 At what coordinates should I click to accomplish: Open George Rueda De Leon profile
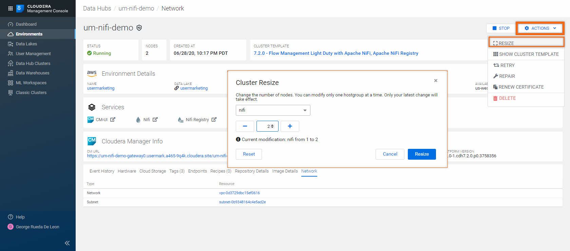(38, 227)
